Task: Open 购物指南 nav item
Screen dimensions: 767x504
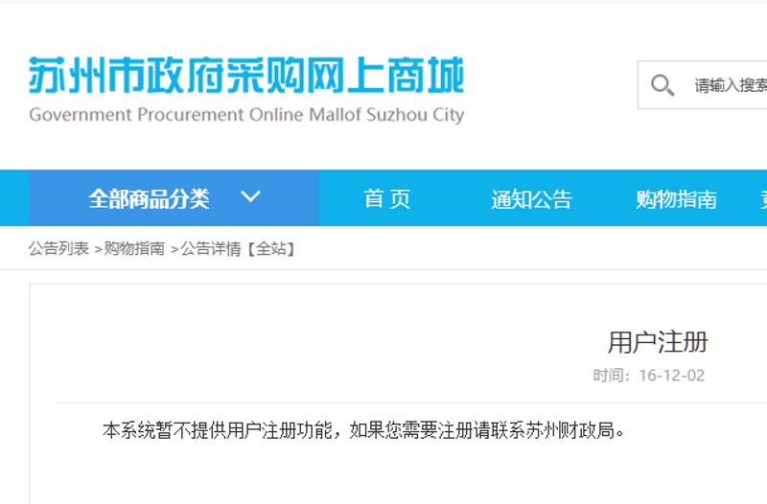Action: coord(677,199)
